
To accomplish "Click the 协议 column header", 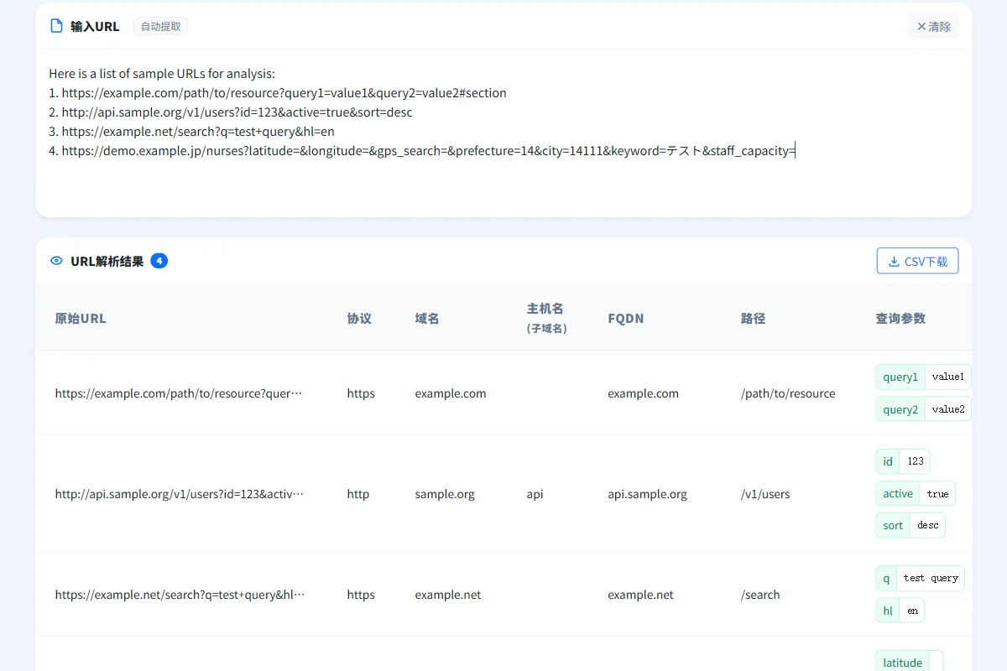I will click(x=359, y=318).
